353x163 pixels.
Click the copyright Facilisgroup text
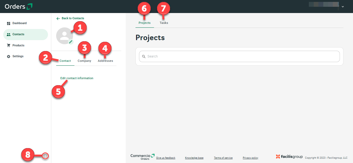(x=326, y=158)
